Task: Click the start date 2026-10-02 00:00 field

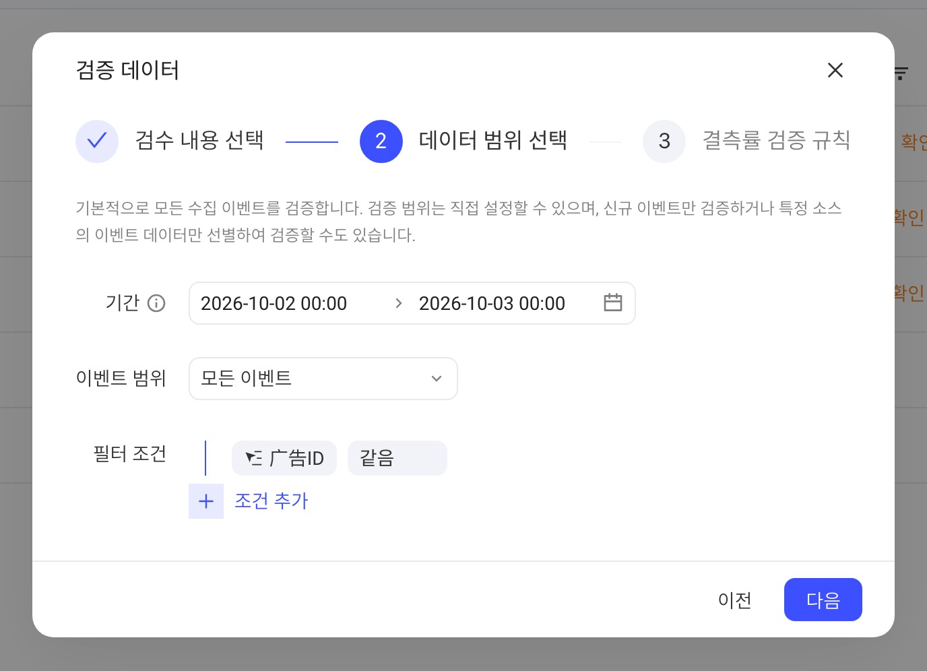Action: click(x=274, y=303)
